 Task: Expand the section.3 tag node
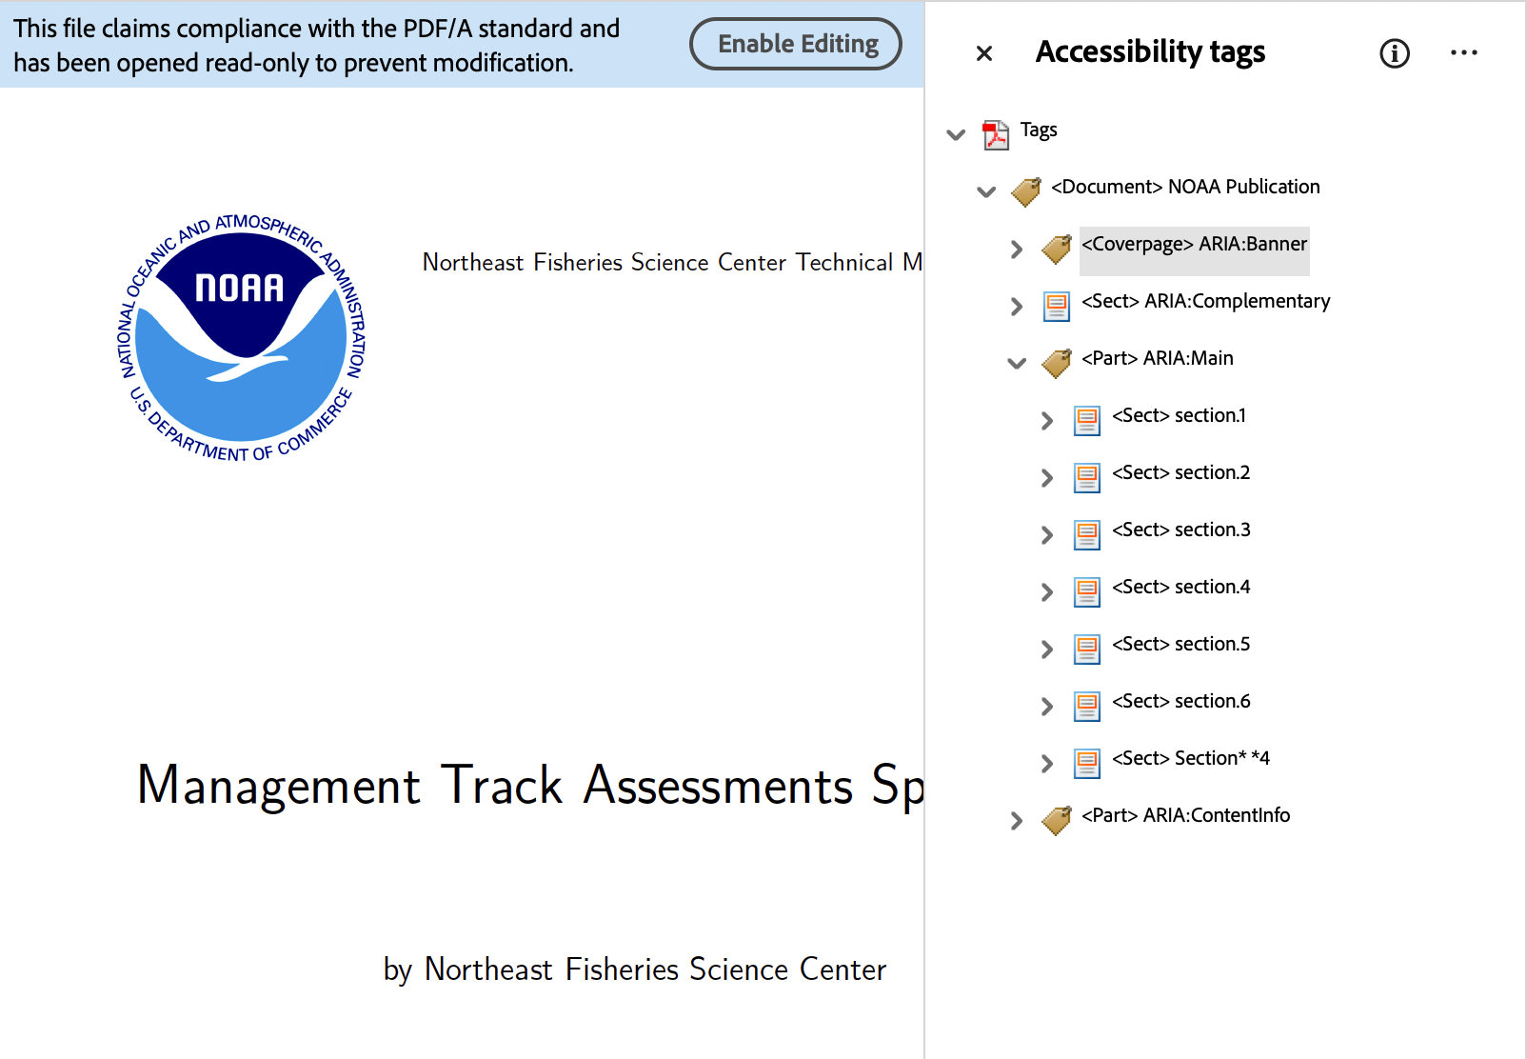1047,535
